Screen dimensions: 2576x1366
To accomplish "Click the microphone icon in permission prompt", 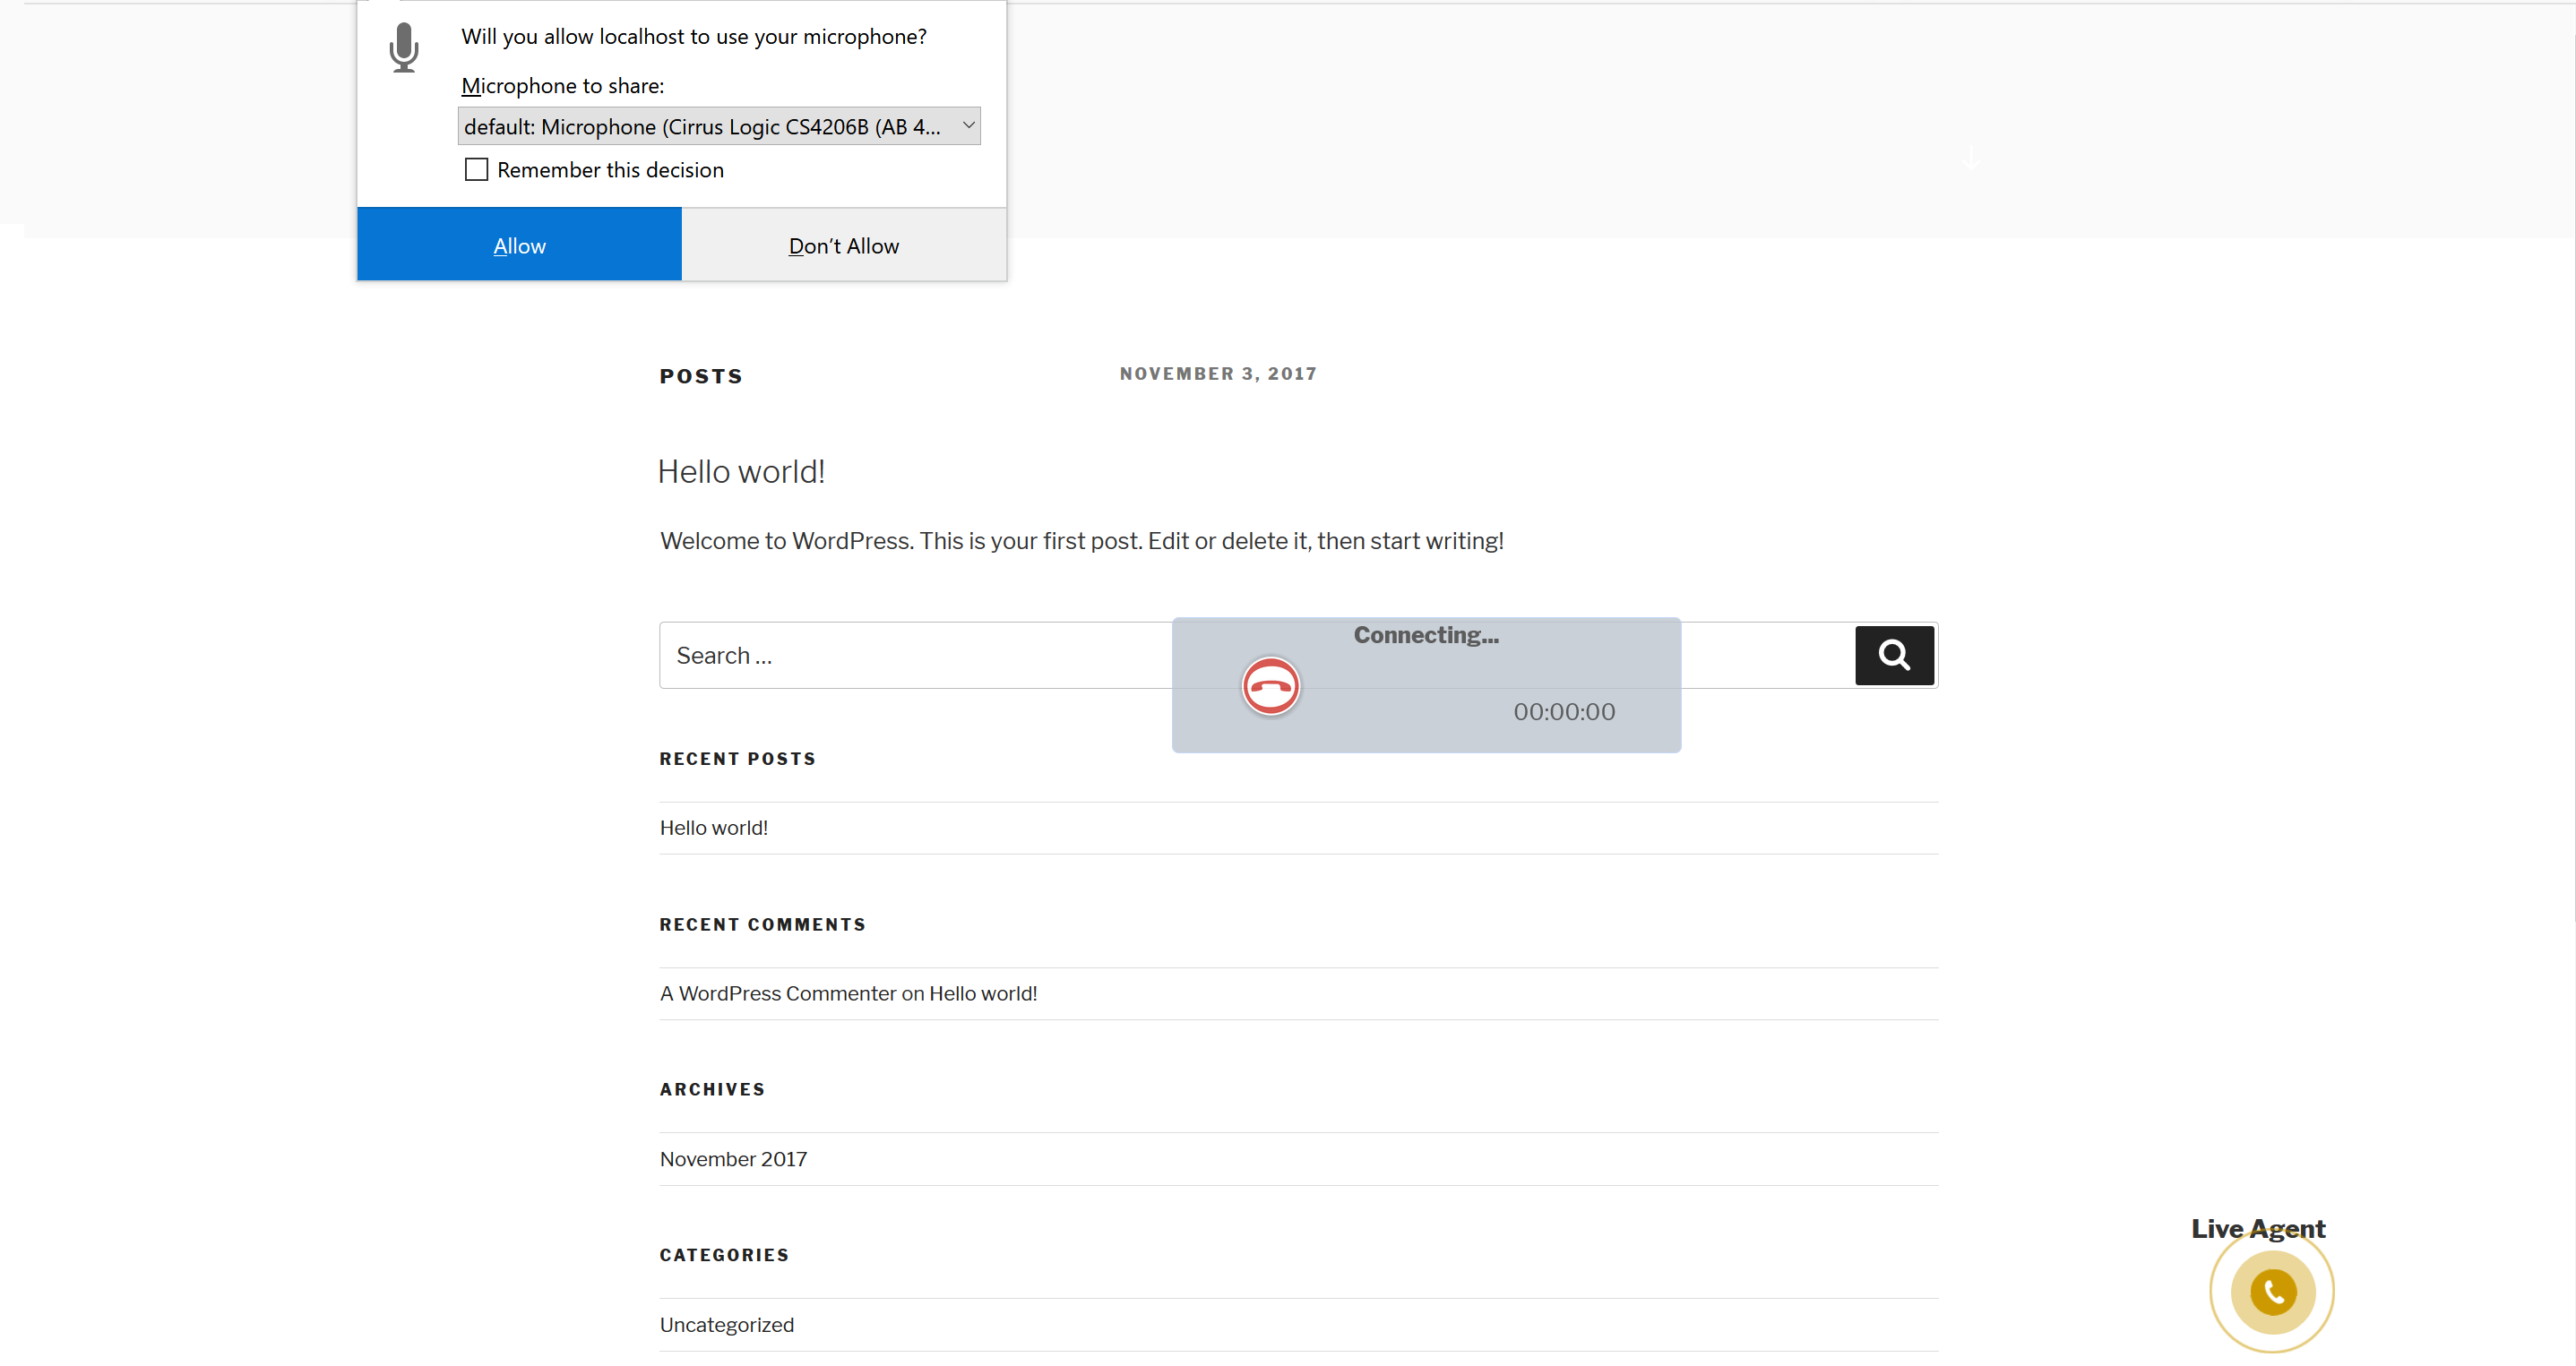I will (x=404, y=48).
